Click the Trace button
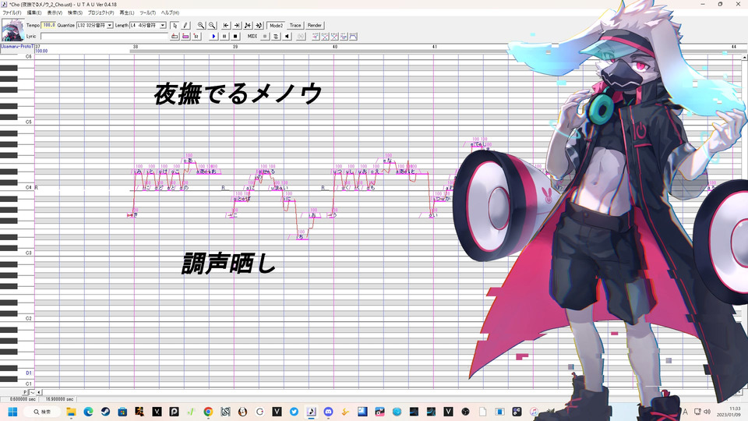This screenshot has height=421, width=748. point(295,25)
